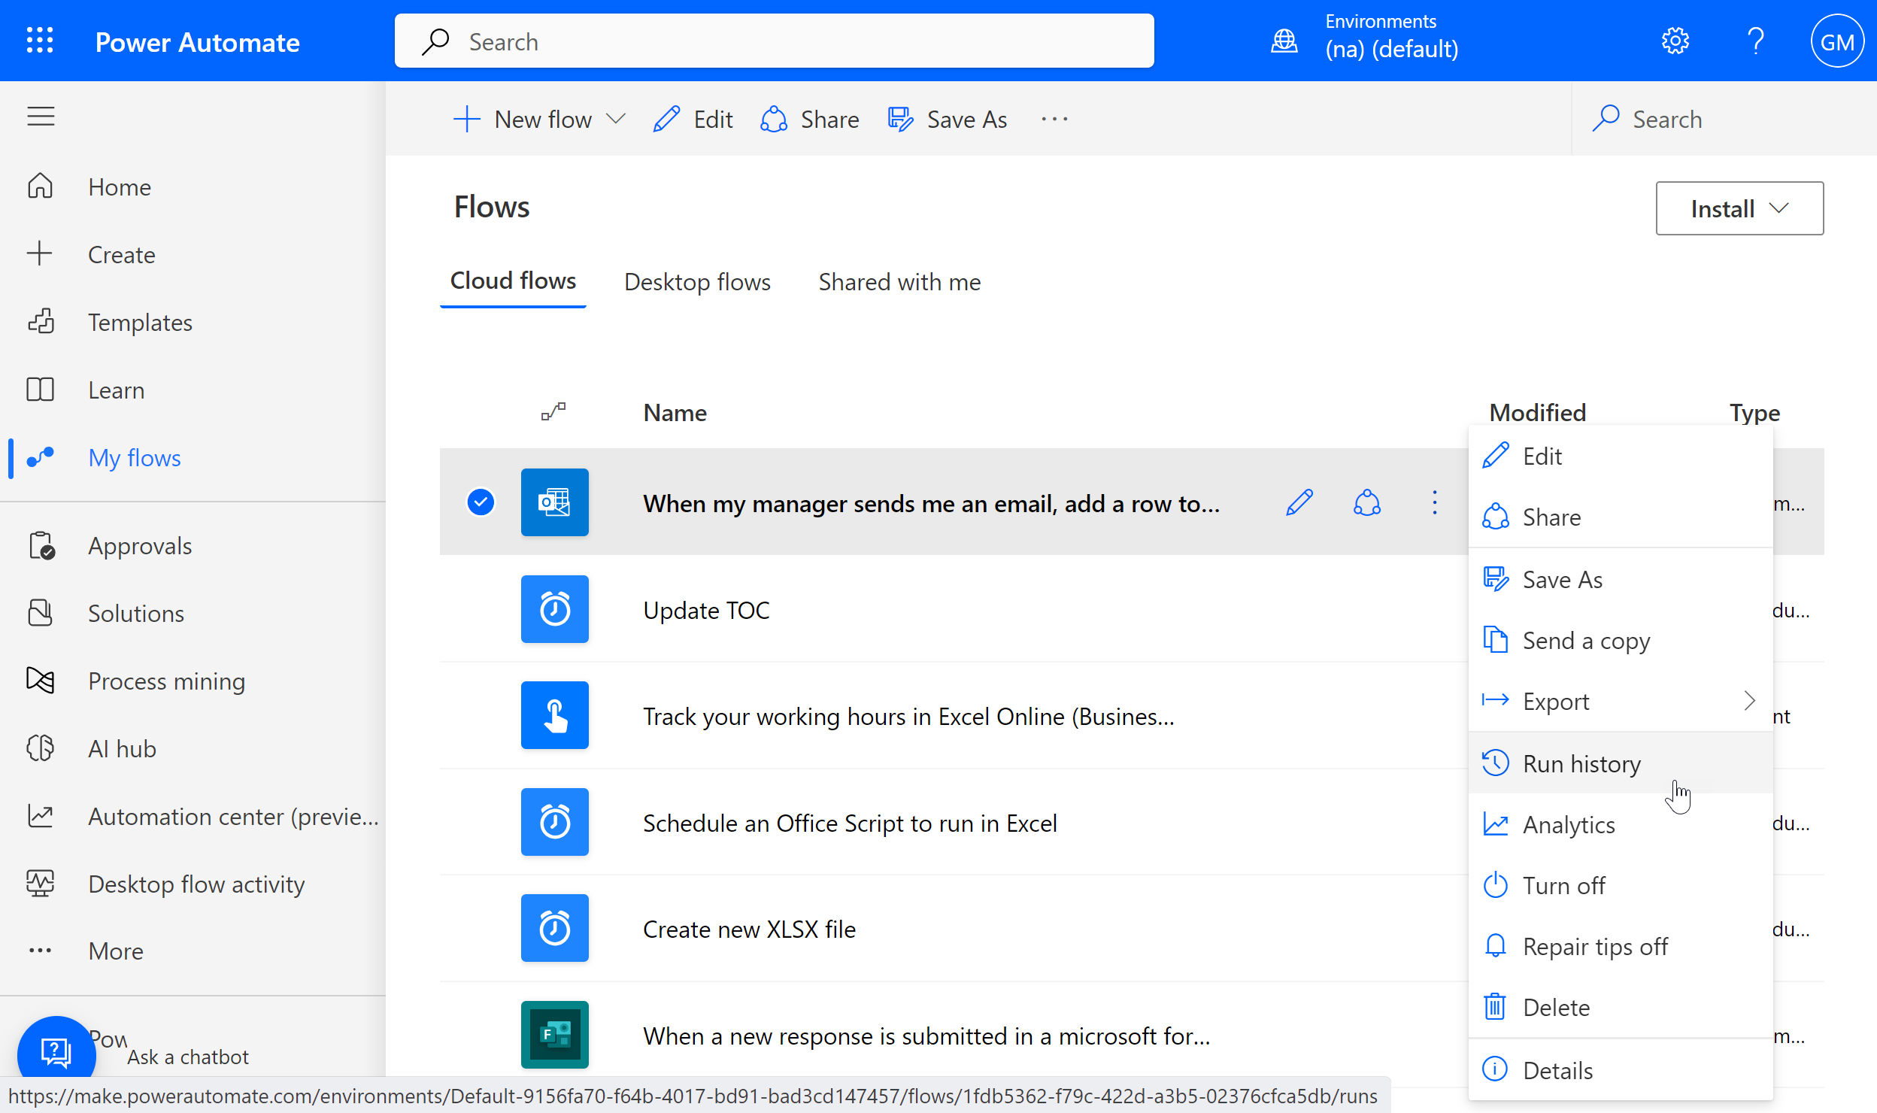
Task: Open the Update TOC flow
Action: coord(706,610)
